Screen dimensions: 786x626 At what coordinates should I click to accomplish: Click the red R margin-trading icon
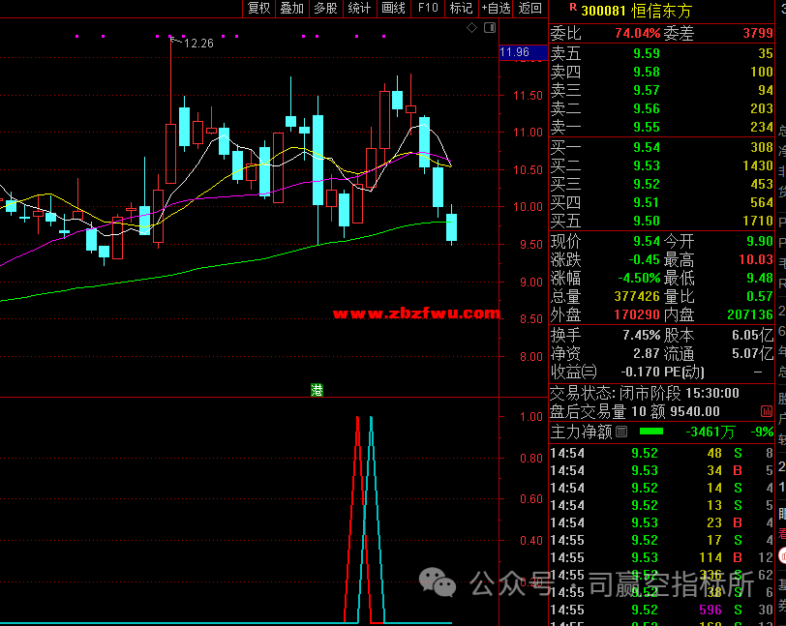point(573,8)
